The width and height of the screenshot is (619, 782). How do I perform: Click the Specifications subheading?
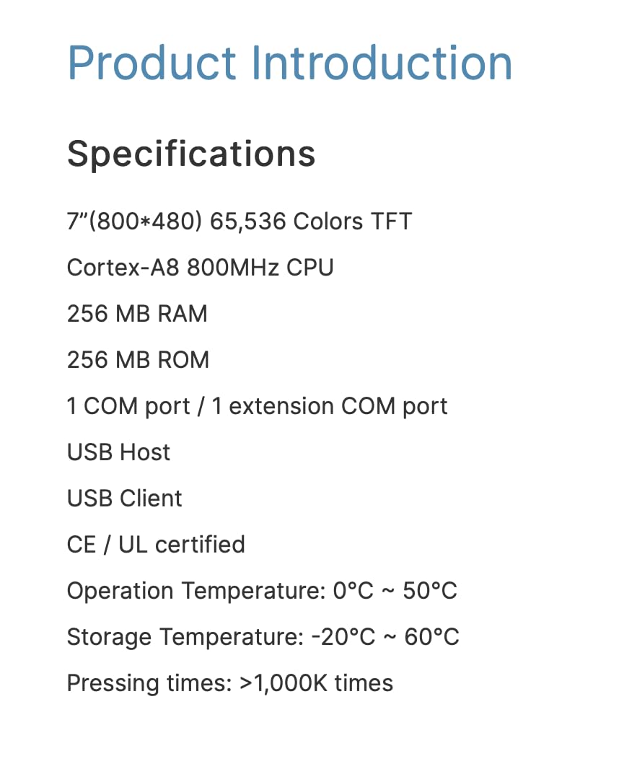pyautogui.click(x=191, y=154)
